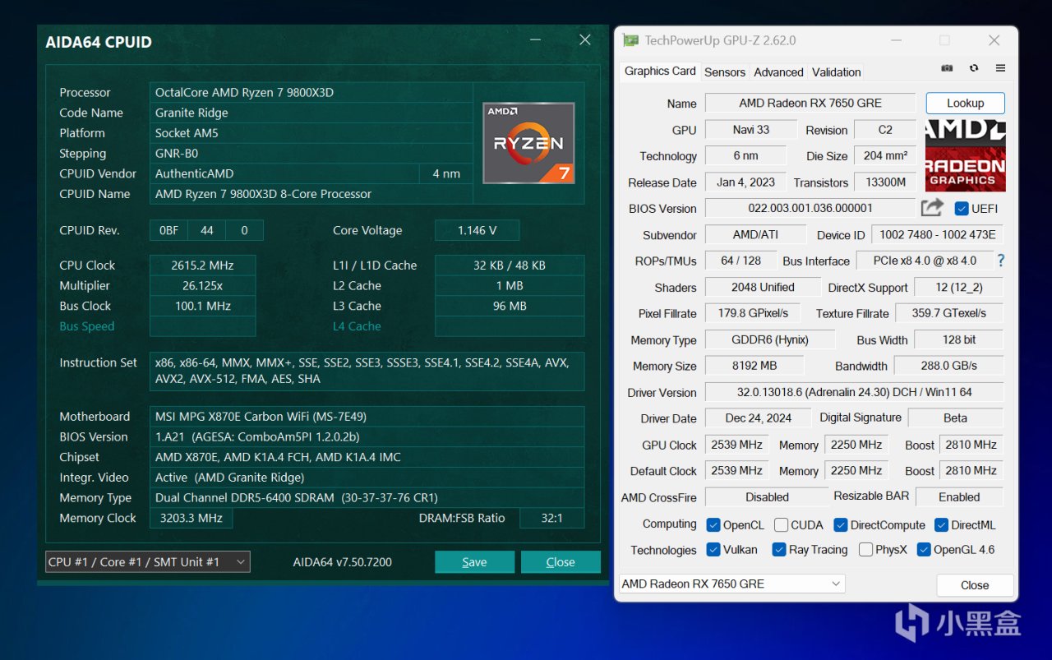The width and height of the screenshot is (1052, 660).
Task: Click the AMD Radeon Graphics logo
Action: (965, 155)
